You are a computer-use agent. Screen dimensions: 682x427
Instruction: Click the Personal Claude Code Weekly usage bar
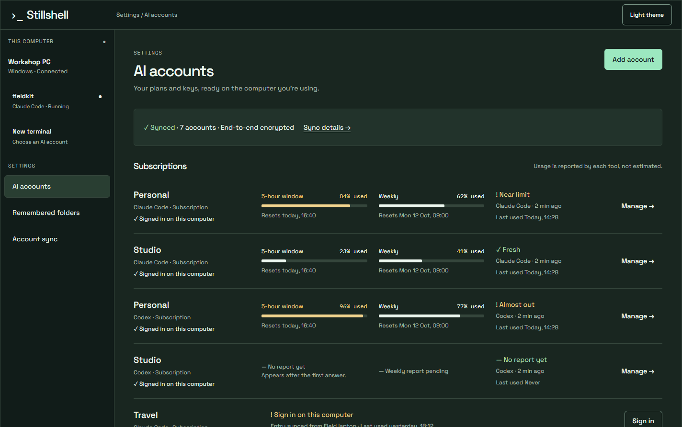coord(432,206)
